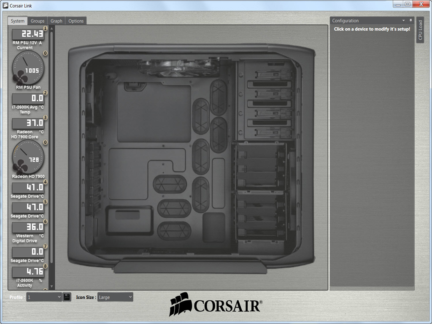Click the i7-2600K Activity percentage readout
The height and width of the screenshot is (324, 432).
tap(28, 272)
